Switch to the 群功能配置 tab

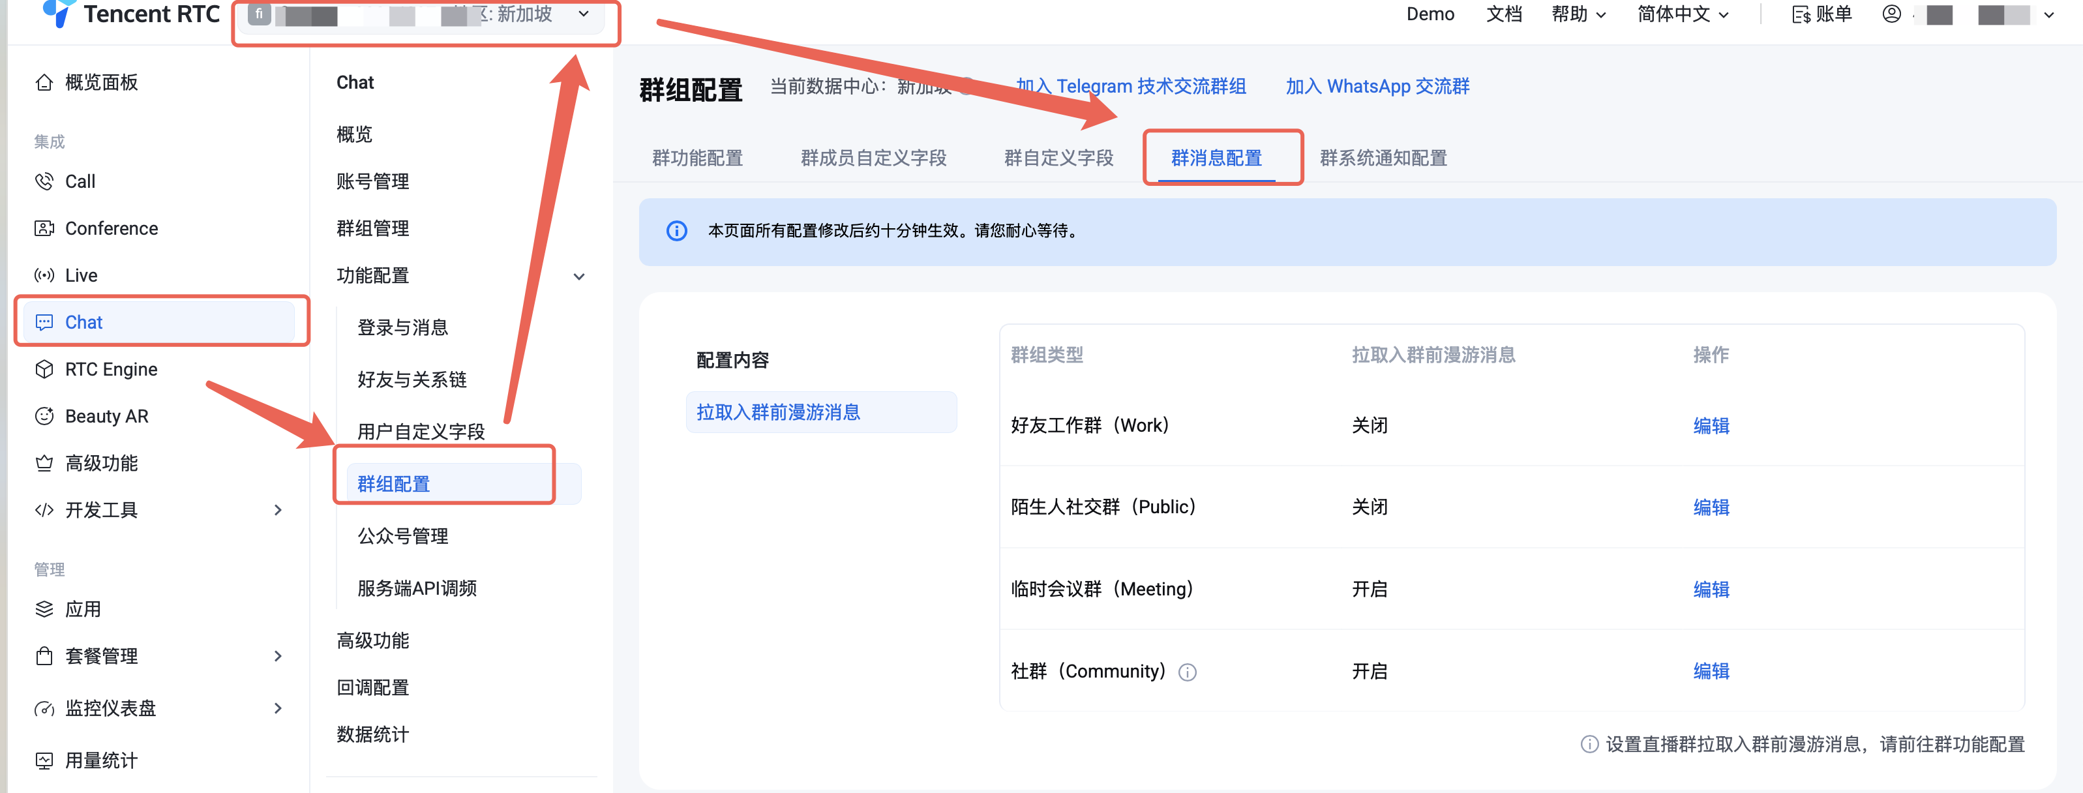click(x=697, y=158)
